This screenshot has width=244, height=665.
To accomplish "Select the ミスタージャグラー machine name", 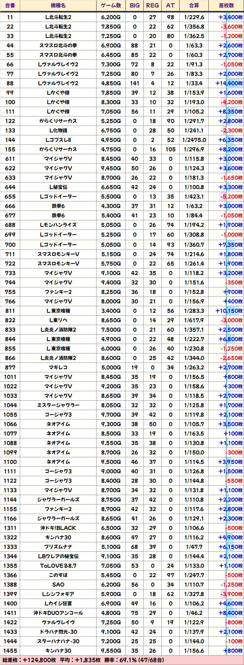I will click(58, 405).
